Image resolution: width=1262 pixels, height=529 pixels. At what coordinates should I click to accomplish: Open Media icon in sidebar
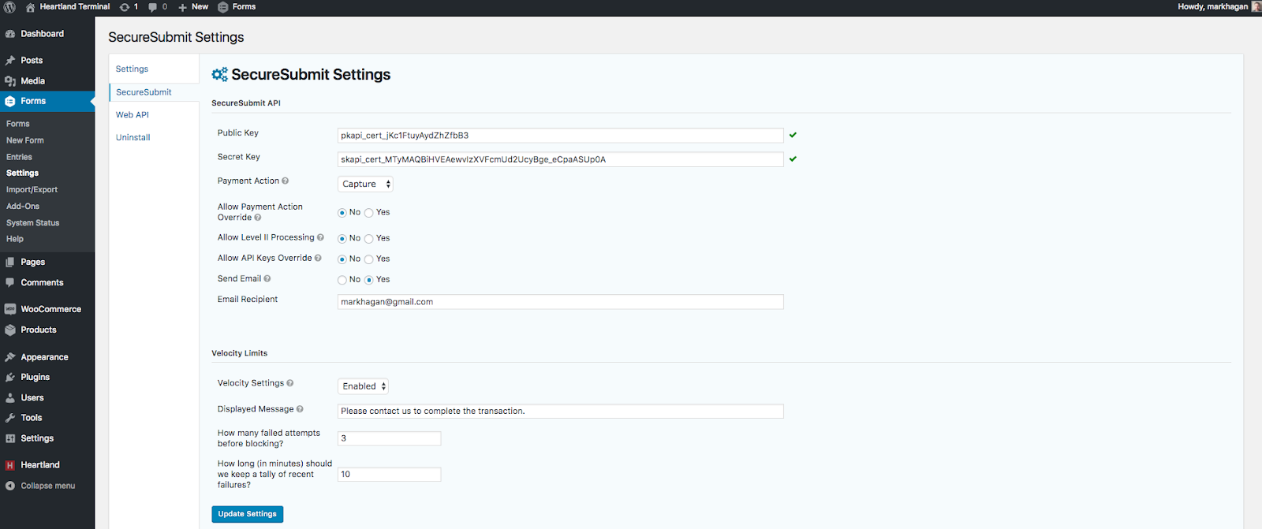(x=10, y=81)
